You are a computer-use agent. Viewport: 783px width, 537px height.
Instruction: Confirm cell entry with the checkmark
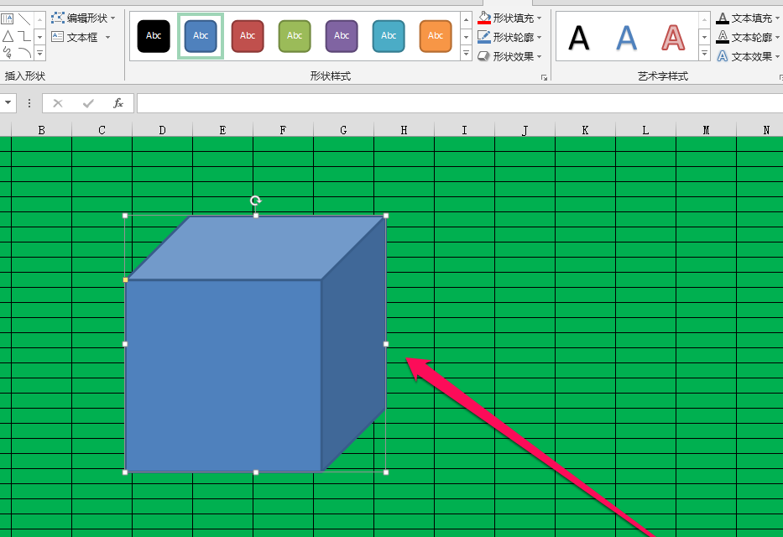[x=86, y=102]
